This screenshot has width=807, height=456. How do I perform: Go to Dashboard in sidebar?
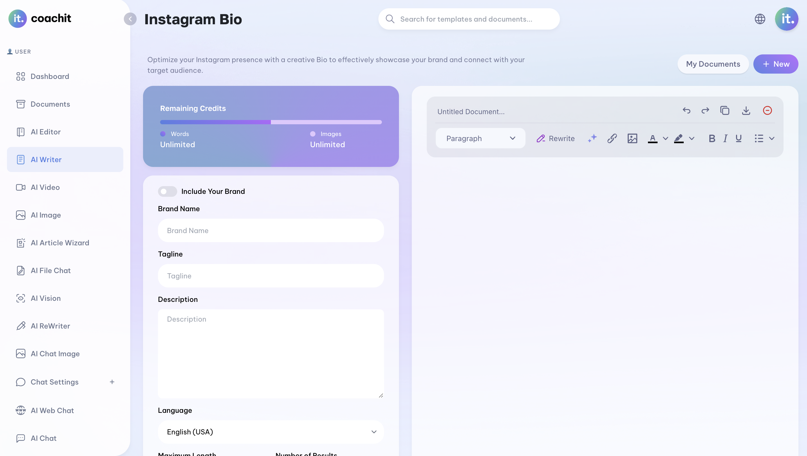[50, 77]
